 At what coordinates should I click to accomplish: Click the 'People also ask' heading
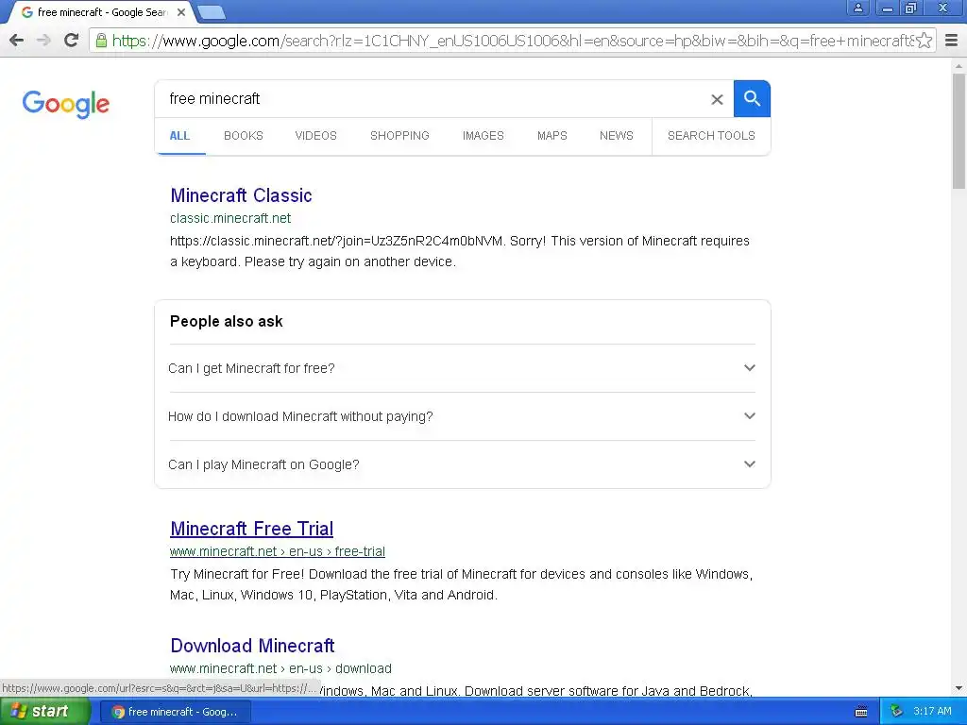[227, 322]
